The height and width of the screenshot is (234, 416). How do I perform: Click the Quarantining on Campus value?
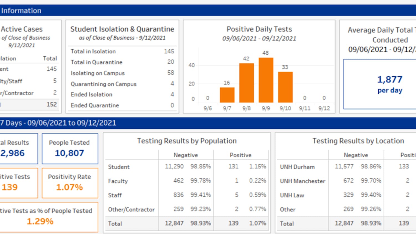(172, 84)
